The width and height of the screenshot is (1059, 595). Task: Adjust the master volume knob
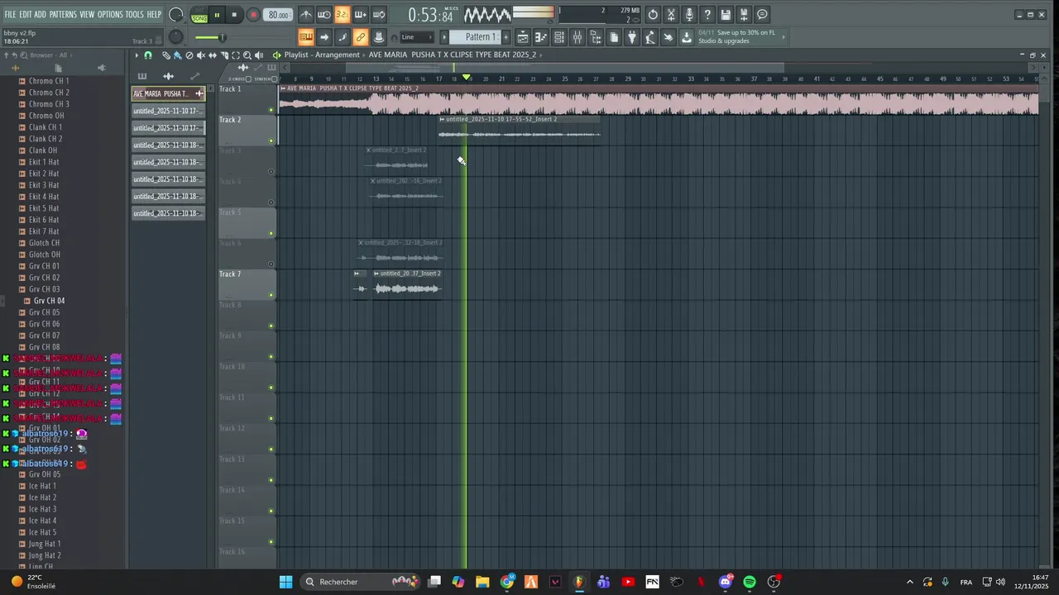pyautogui.click(x=176, y=14)
